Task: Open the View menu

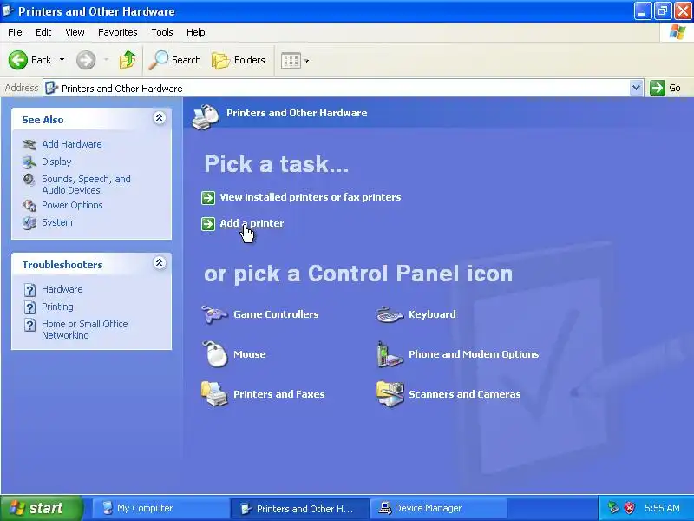Action: coord(75,32)
